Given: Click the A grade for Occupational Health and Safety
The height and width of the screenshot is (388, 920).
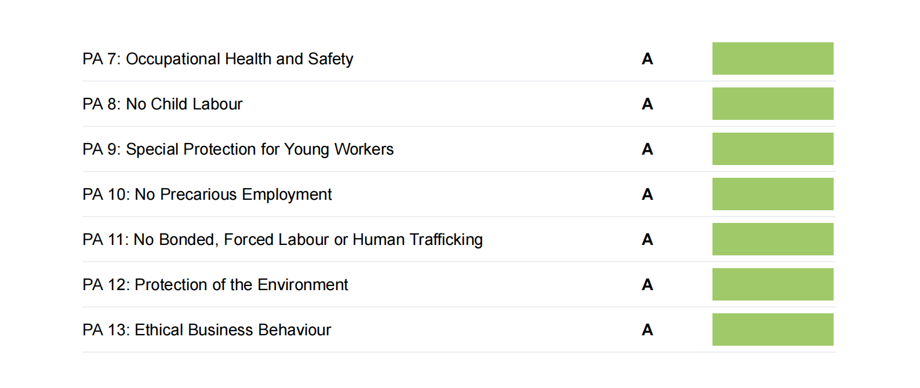Looking at the screenshot, I should [648, 59].
